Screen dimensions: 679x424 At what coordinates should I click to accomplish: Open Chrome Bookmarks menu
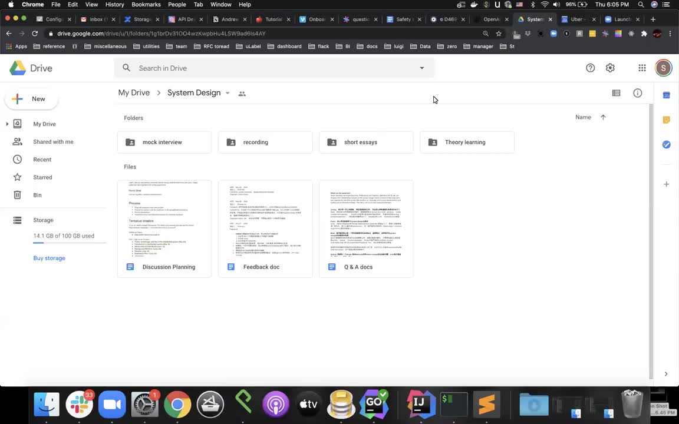pos(146,4)
